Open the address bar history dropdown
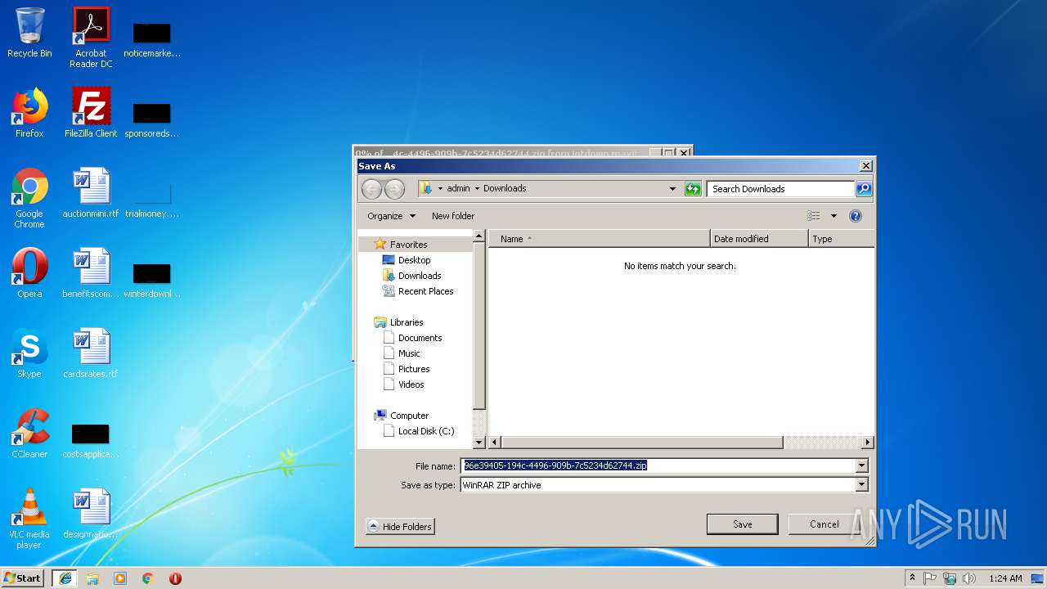 pos(672,189)
